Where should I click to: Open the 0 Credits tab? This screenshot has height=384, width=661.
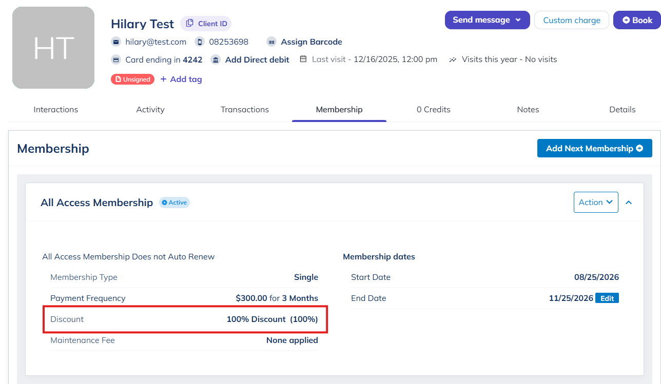[434, 109]
